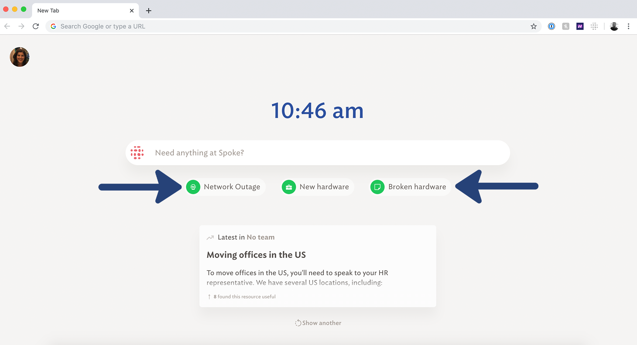The width and height of the screenshot is (637, 345).
Task: Open the gray extension icon beside 1Password
Action: [566, 26]
